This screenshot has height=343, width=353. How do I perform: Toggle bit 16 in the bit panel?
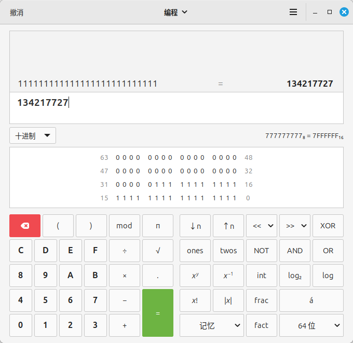pyautogui.click(x=234, y=185)
